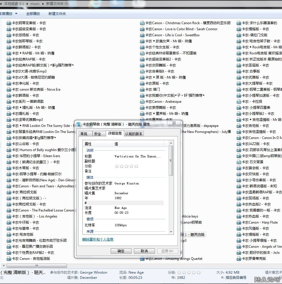The image size is (282, 284).
Task: Click the mp3 icon beside 卡农挺好听的版本 - JoJo
Action: pyautogui.click(x=239, y=253)
